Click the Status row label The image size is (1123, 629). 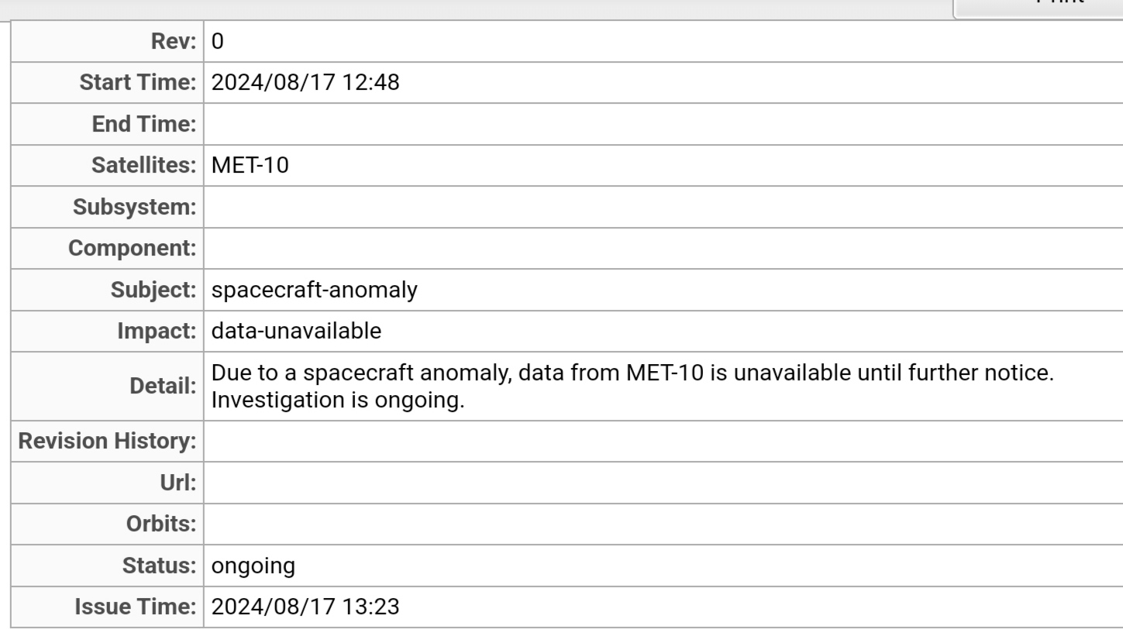tap(159, 565)
